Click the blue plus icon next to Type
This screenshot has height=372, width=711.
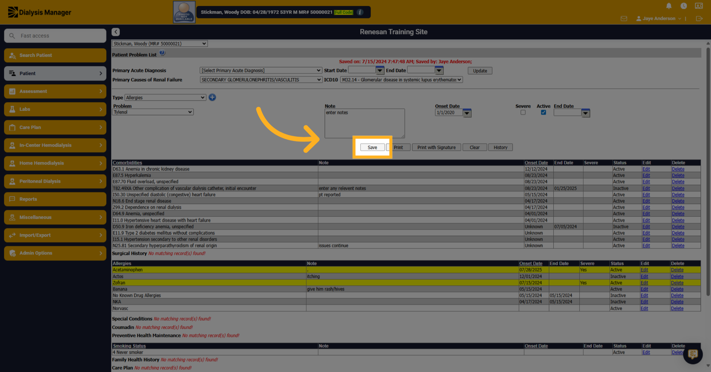click(212, 97)
